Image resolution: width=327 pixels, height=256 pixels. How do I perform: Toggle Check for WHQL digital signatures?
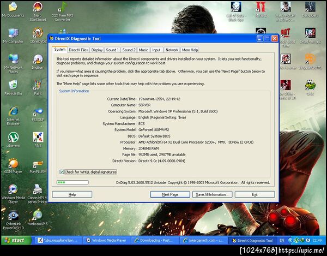(62, 172)
